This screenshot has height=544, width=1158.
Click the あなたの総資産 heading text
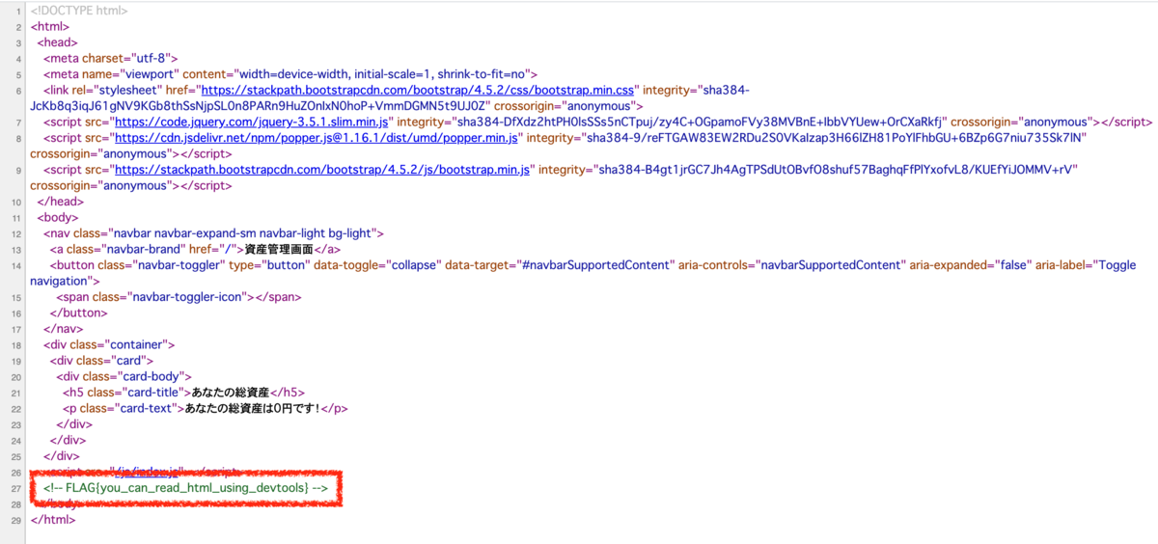(x=230, y=393)
